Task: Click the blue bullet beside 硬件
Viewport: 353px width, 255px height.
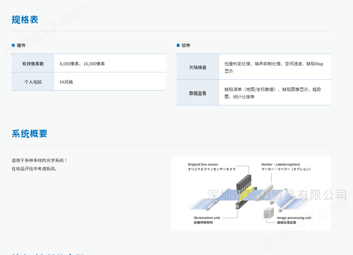Action: (13, 45)
